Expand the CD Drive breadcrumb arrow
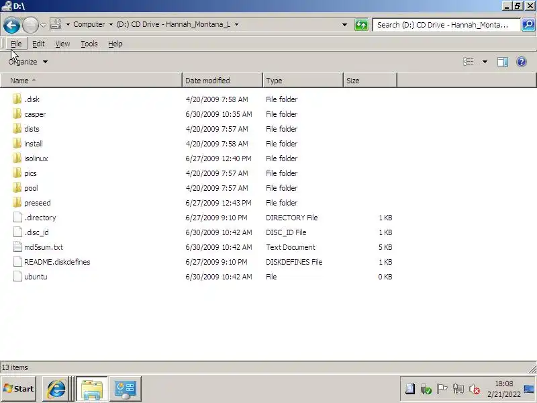The height and width of the screenshot is (403, 537). [x=236, y=25]
